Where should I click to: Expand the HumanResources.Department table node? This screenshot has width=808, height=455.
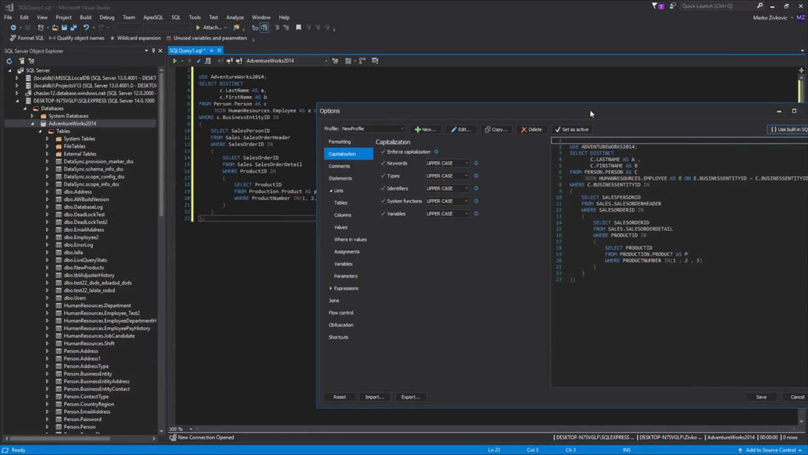pos(47,305)
